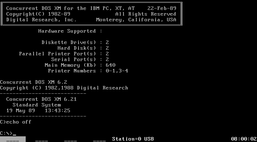Click the 'Diskette Drive(s) : 2' line
Image resolution: width=257 pixels, height=142 pixels.
(x=75, y=42)
